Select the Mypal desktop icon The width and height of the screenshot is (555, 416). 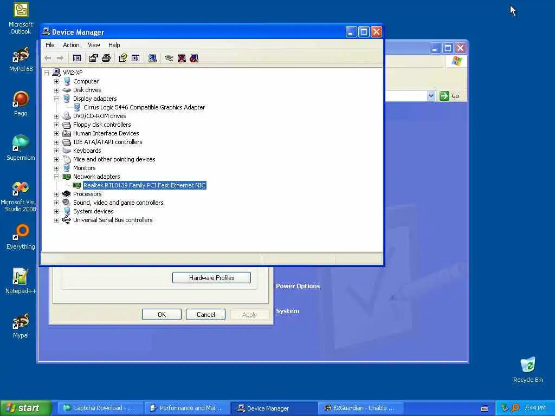click(21, 326)
